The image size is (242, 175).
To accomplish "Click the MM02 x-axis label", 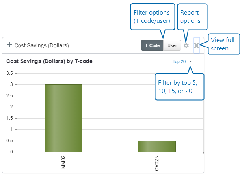I will point(63,162).
